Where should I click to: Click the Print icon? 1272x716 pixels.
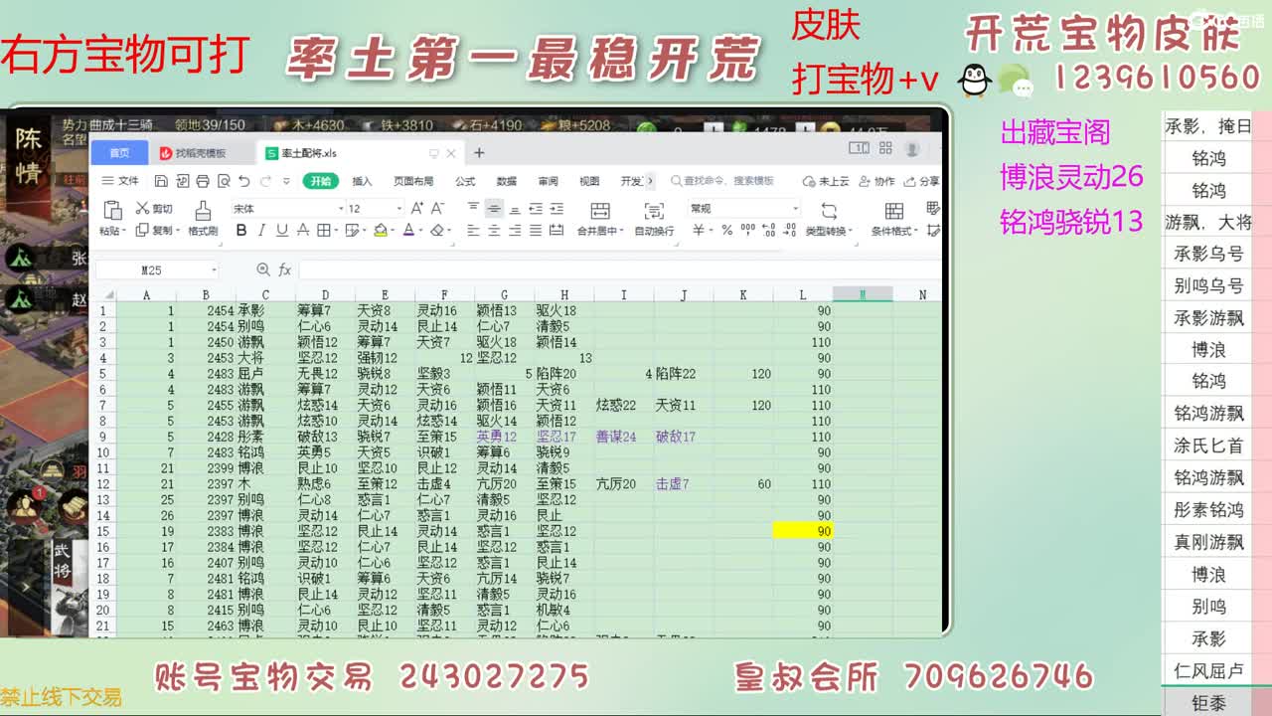pos(203,181)
